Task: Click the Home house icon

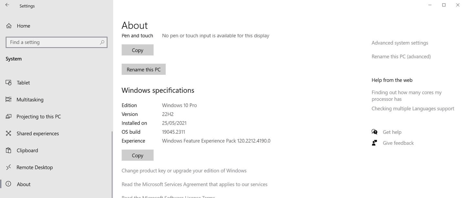Action: tap(9, 26)
